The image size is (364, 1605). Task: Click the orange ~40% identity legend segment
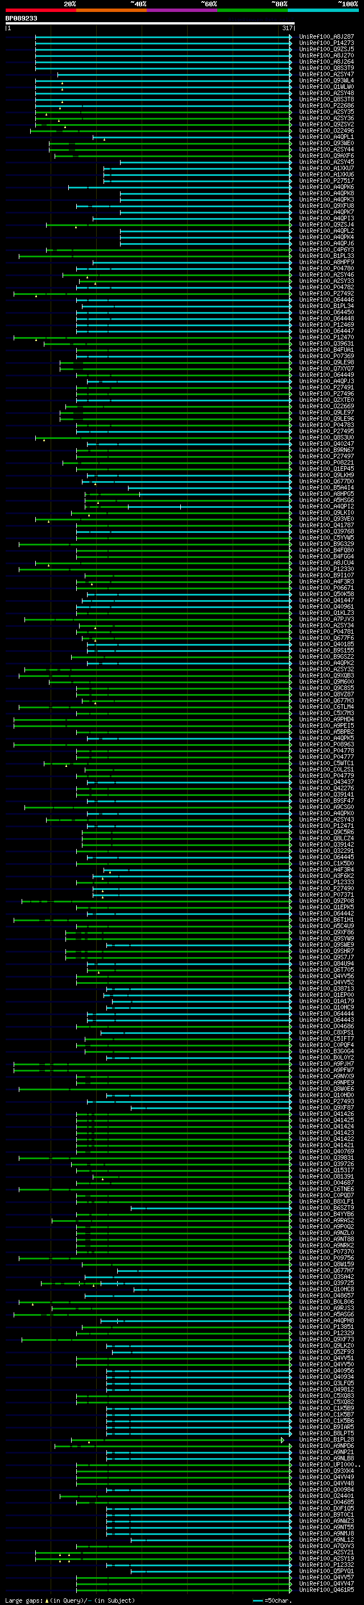tap(111, 10)
